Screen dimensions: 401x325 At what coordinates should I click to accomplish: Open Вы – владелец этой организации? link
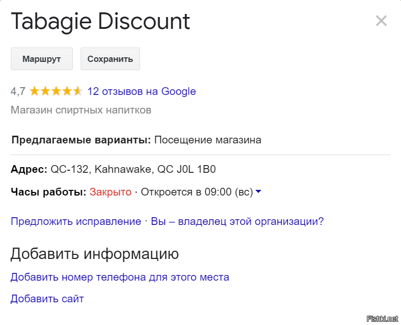237,221
